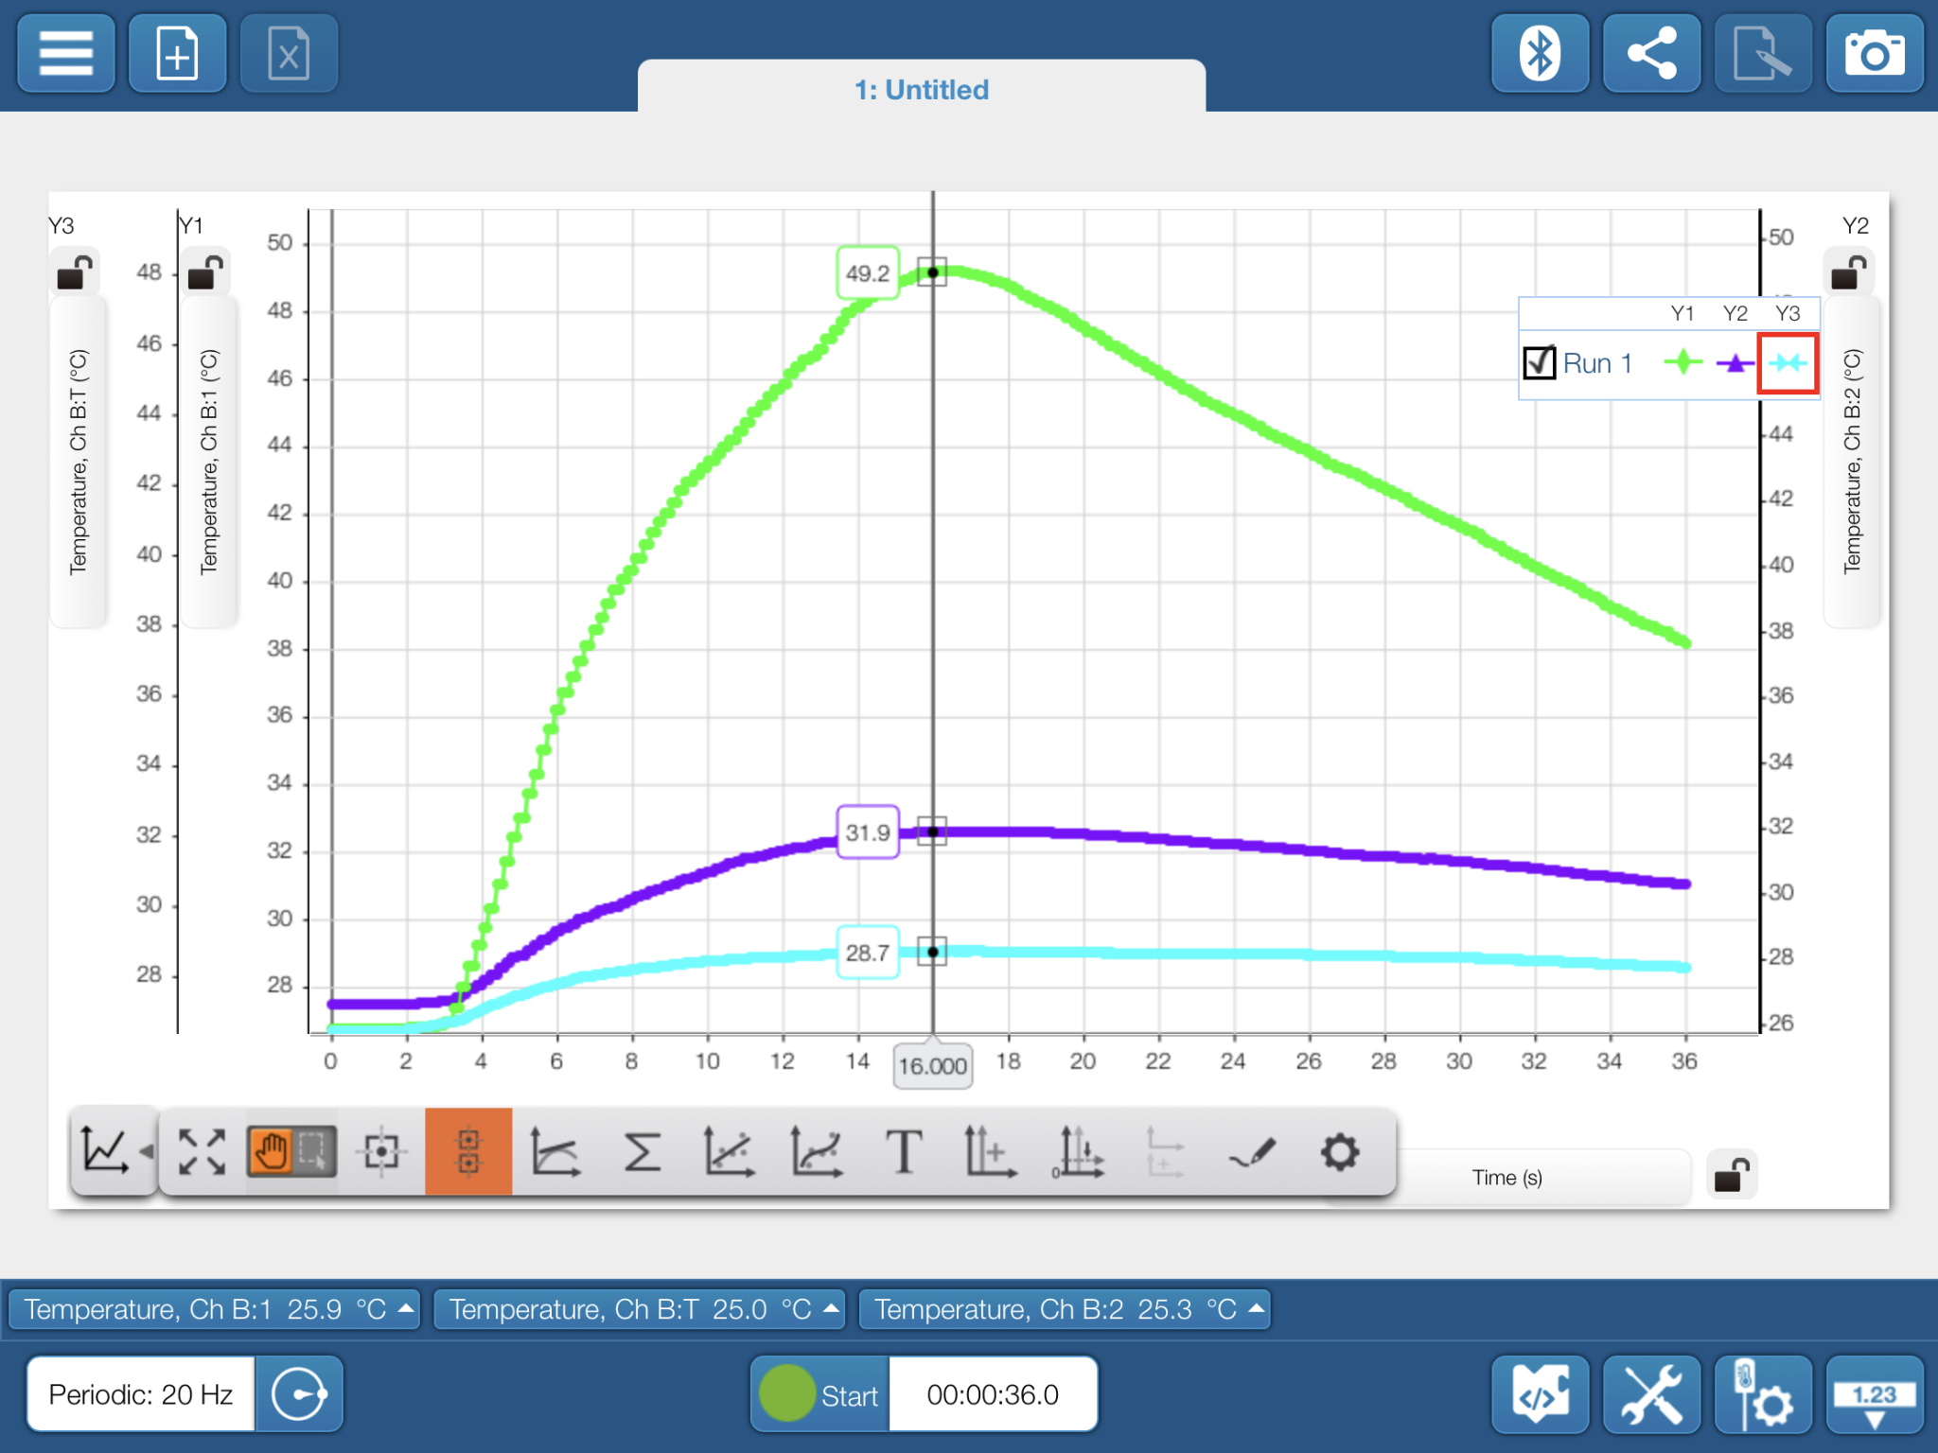Select the text annotation T tool
The width and height of the screenshot is (1938, 1453).
(904, 1152)
